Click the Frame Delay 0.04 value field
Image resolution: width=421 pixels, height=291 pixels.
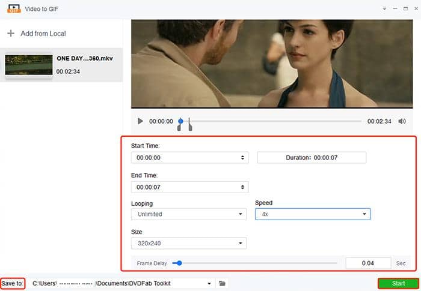tap(368, 263)
